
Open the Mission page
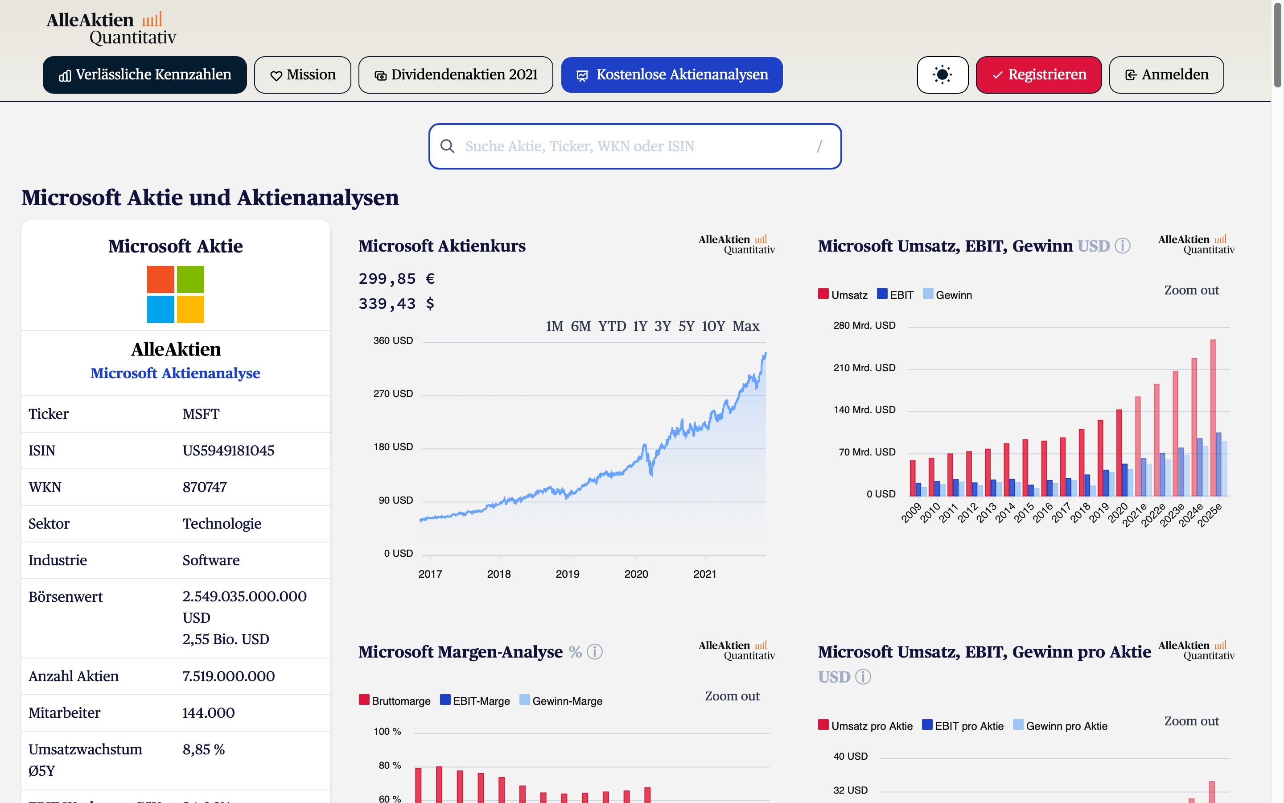pos(302,75)
